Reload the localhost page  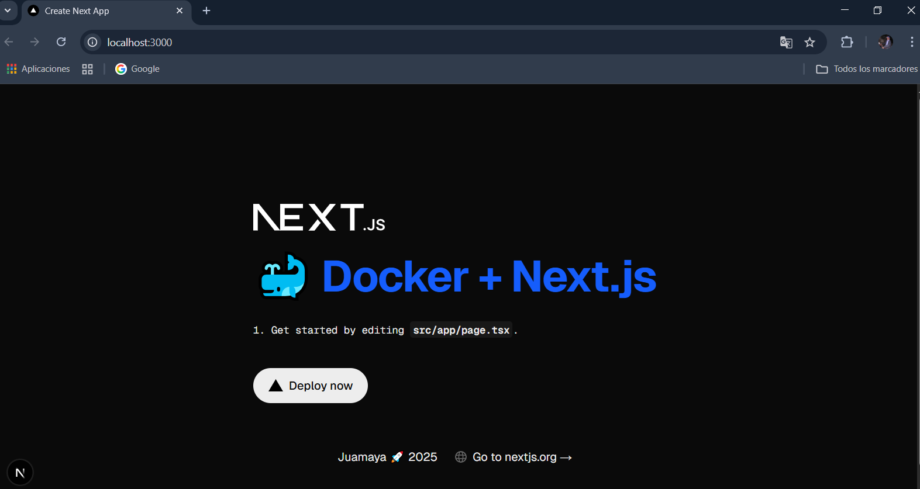(61, 42)
